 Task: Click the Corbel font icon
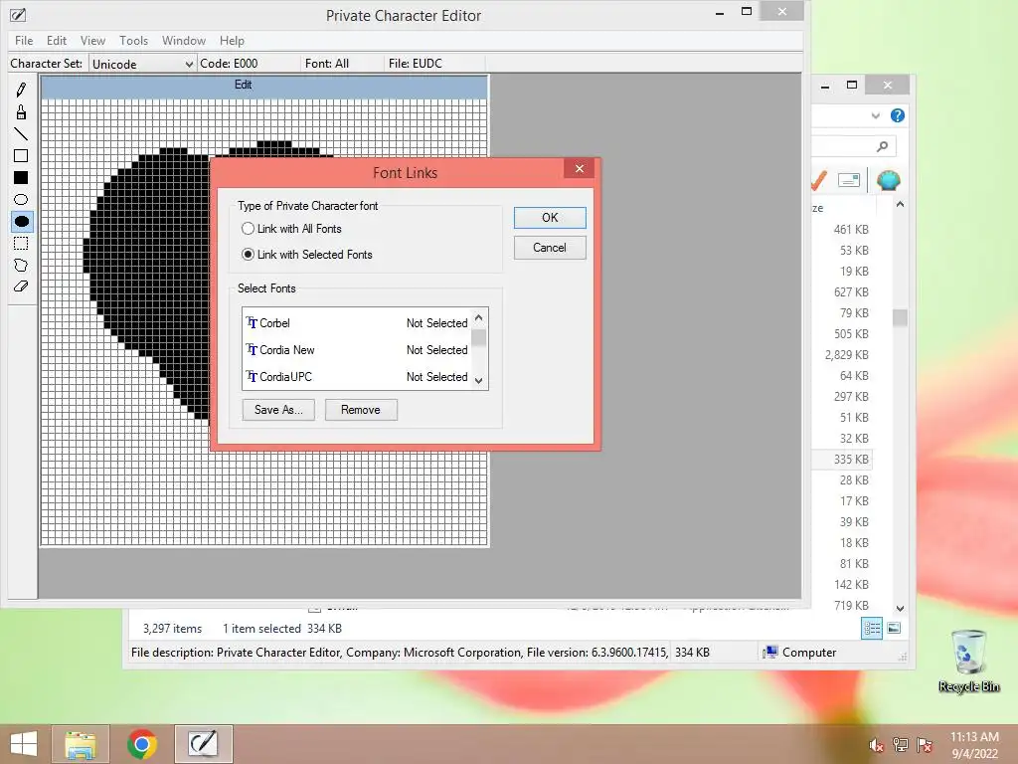pos(252,323)
